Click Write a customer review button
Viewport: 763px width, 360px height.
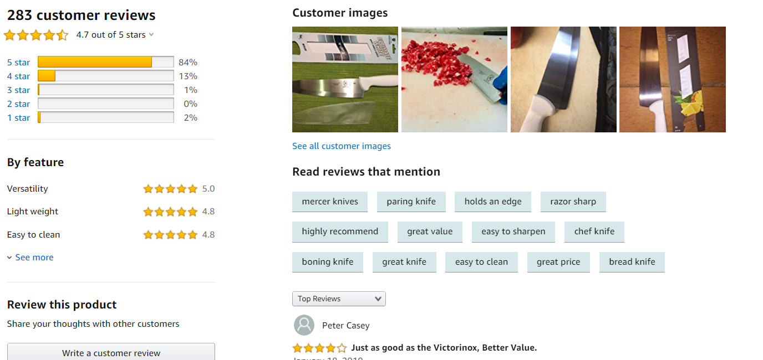(x=111, y=353)
